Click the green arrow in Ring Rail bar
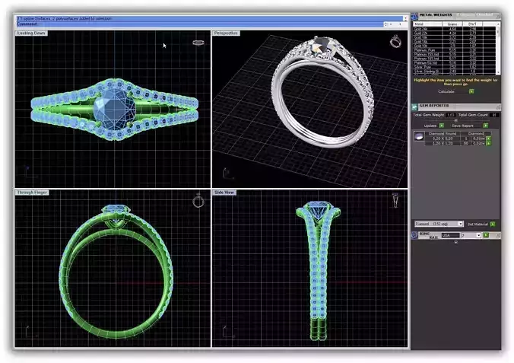 (486, 235)
